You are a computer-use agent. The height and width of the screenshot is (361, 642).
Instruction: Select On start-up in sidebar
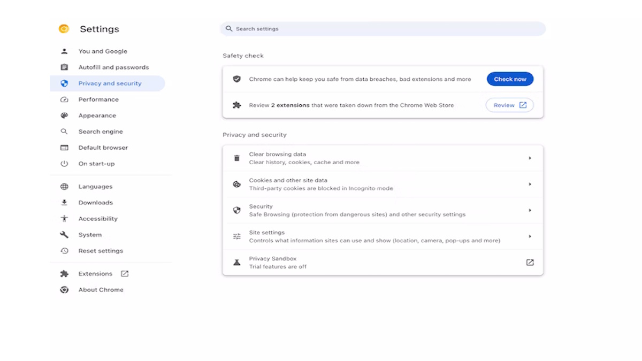tap(96, 164)
